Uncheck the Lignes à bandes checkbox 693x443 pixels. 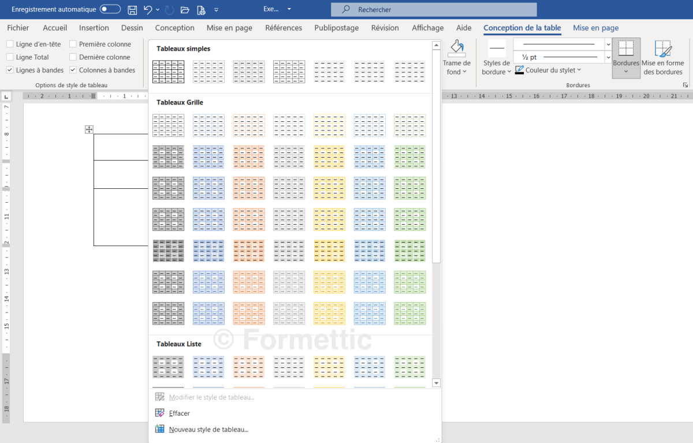pyautogui.click(x=10, y=70)
